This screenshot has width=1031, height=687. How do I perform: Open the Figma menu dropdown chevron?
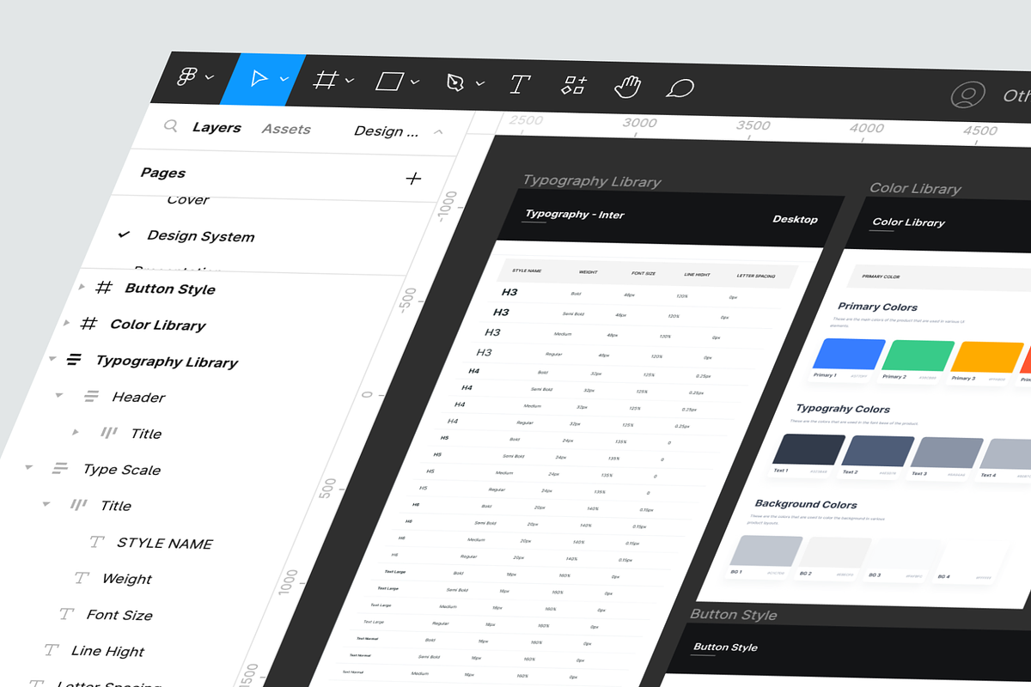click(x=210, y=77)
